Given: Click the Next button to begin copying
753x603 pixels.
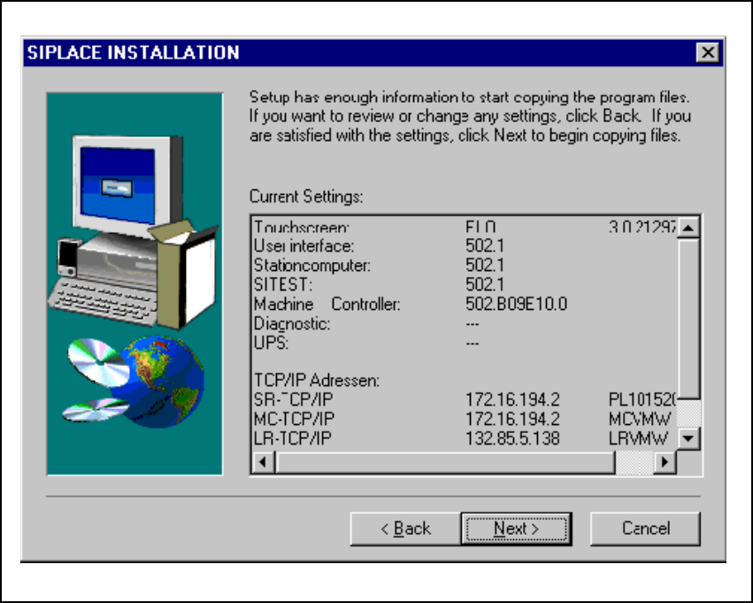Looking at the screenshot, I should click(516, 529).
